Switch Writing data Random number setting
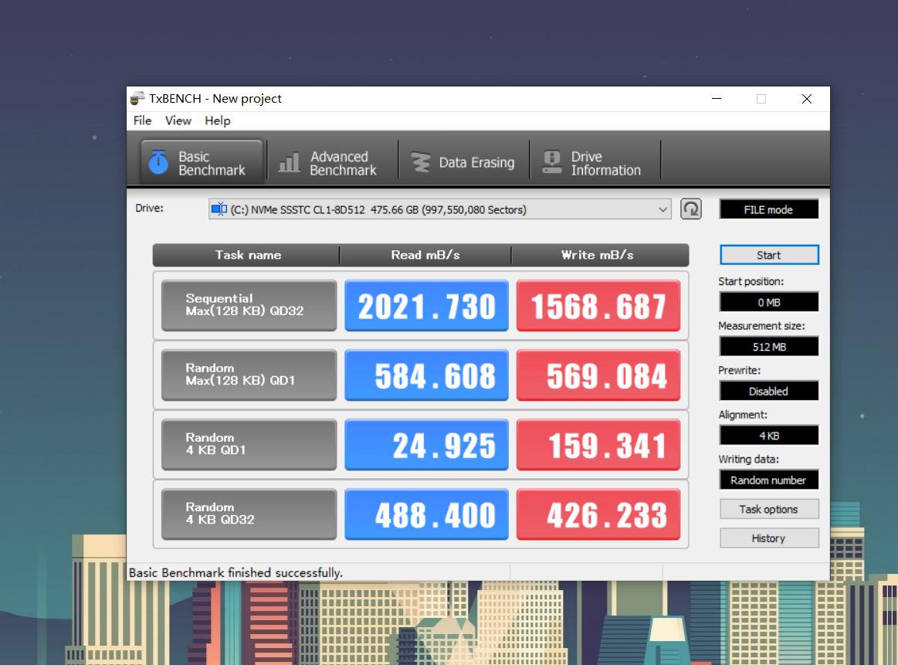This screenshot has height=665, width=898. (x=768, y=480)
